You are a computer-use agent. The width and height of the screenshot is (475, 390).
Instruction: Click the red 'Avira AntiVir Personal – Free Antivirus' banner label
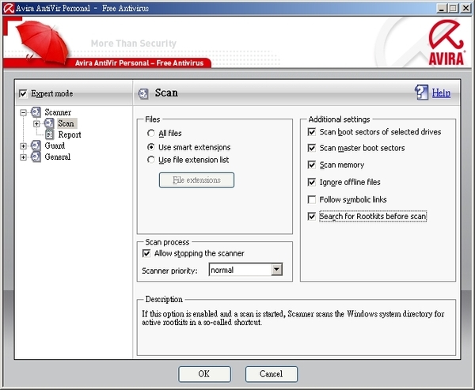tap(139, 63)
